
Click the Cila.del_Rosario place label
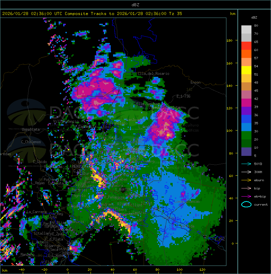[x=153, y=74]
